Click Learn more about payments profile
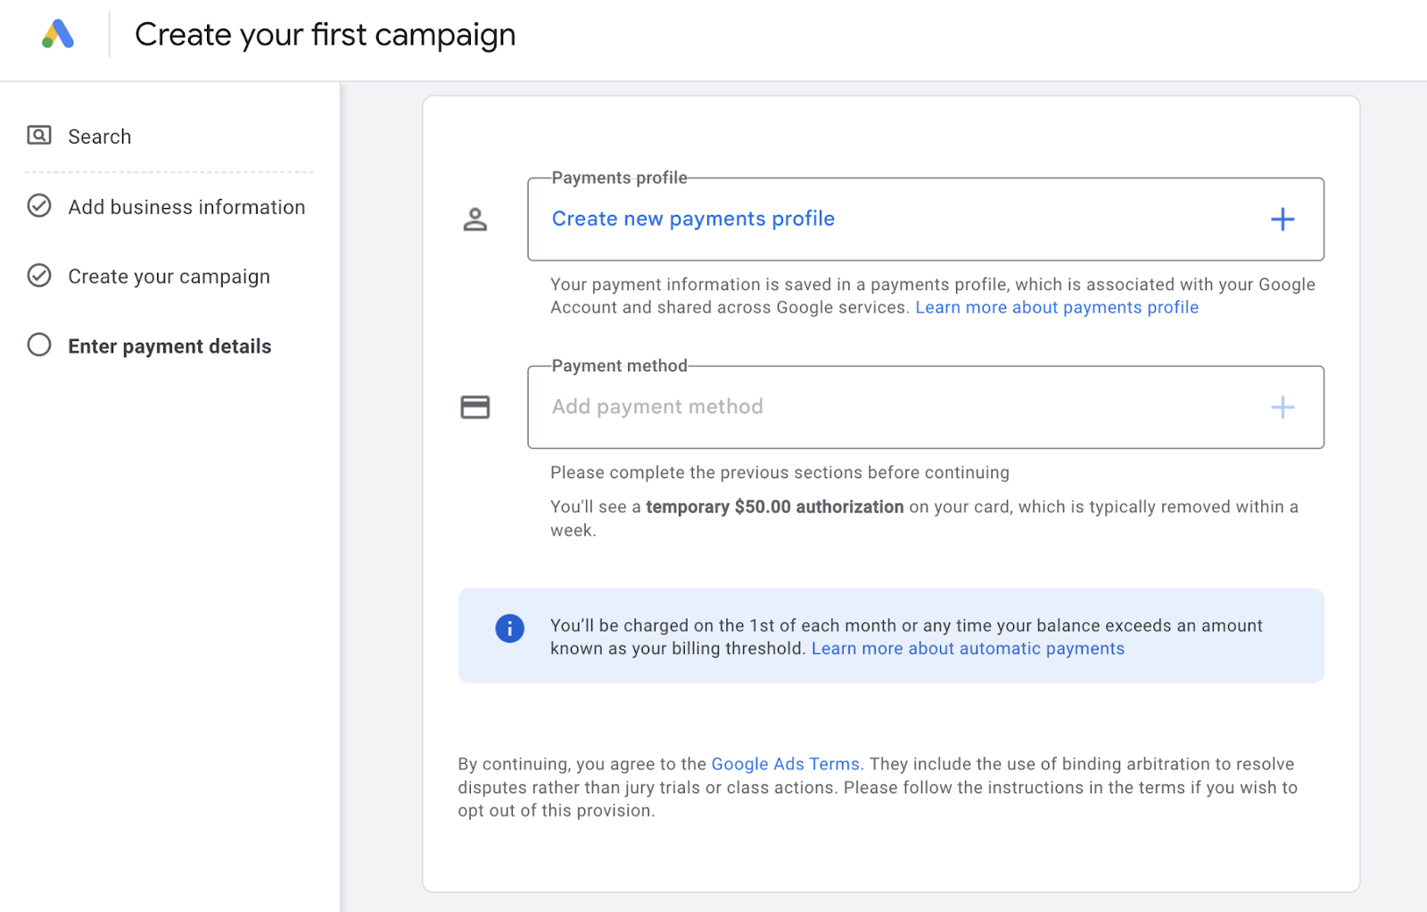 (1056, 307)
